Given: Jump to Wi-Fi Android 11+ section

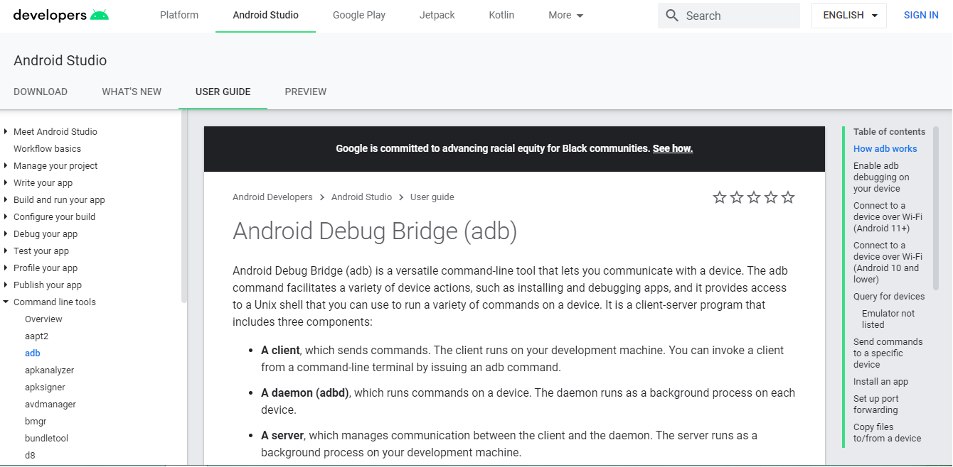Looking at the screenshot, I should coord(888,216).
